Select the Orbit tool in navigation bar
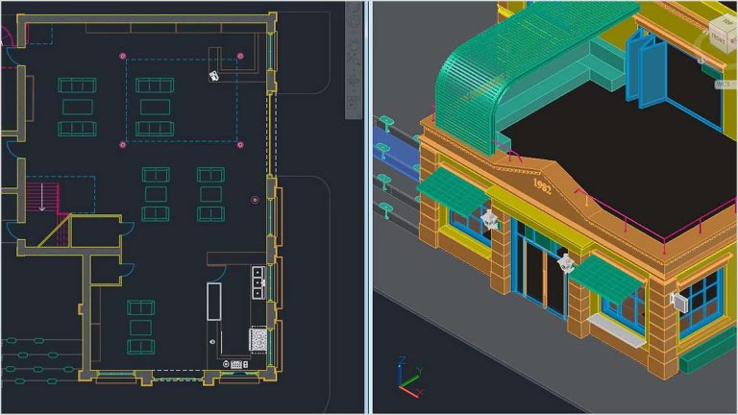 (354, 79)
